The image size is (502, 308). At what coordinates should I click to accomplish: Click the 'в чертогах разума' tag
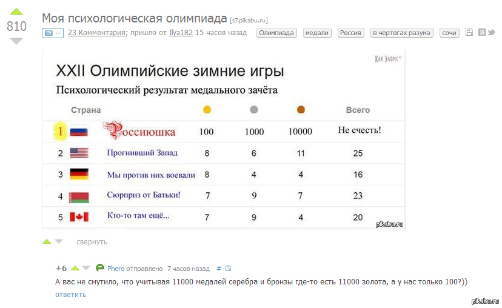(401, 33)
